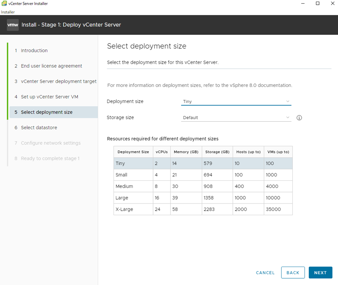Maximize the installer window
This screenshot has height=285, width=338.
(318, 4)
